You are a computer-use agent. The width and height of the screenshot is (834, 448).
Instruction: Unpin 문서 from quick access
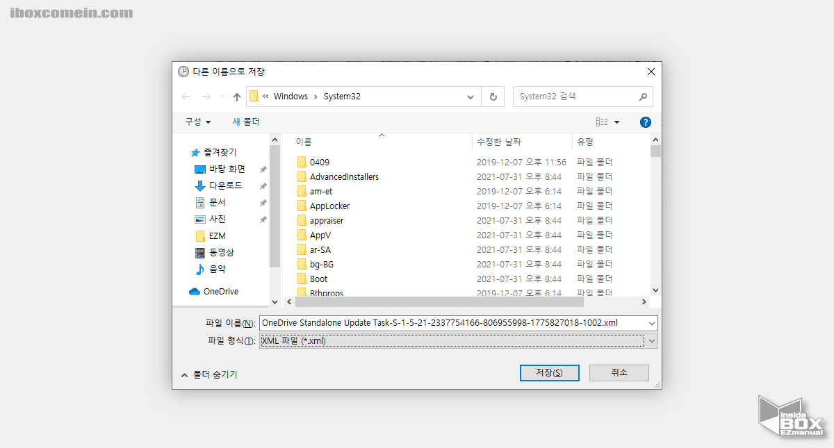pos(262,202)
